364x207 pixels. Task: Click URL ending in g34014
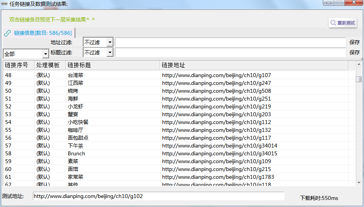click(220, 146)
